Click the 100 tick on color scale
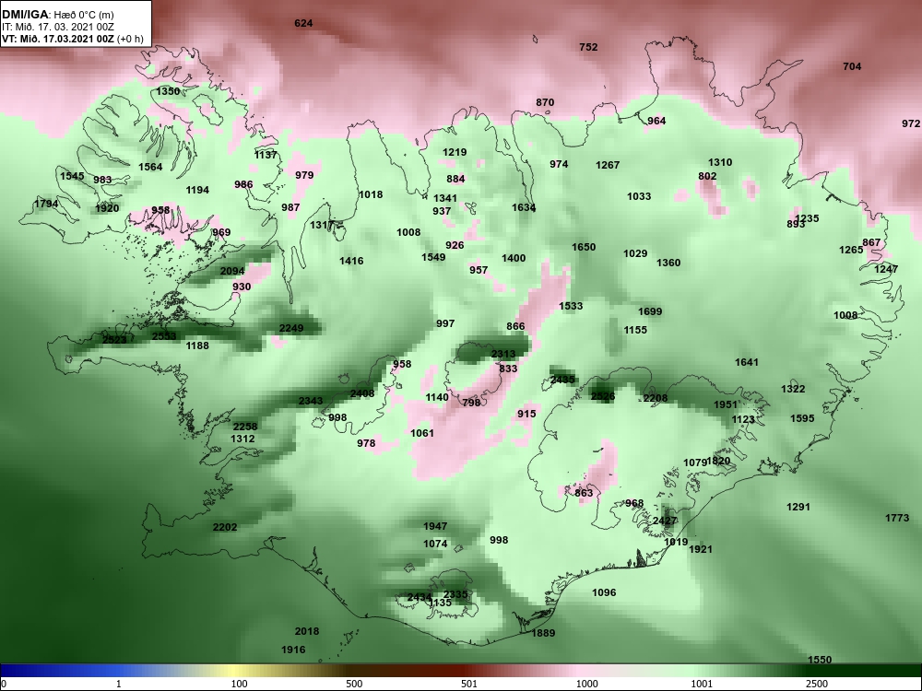 (x=240, y=684)
